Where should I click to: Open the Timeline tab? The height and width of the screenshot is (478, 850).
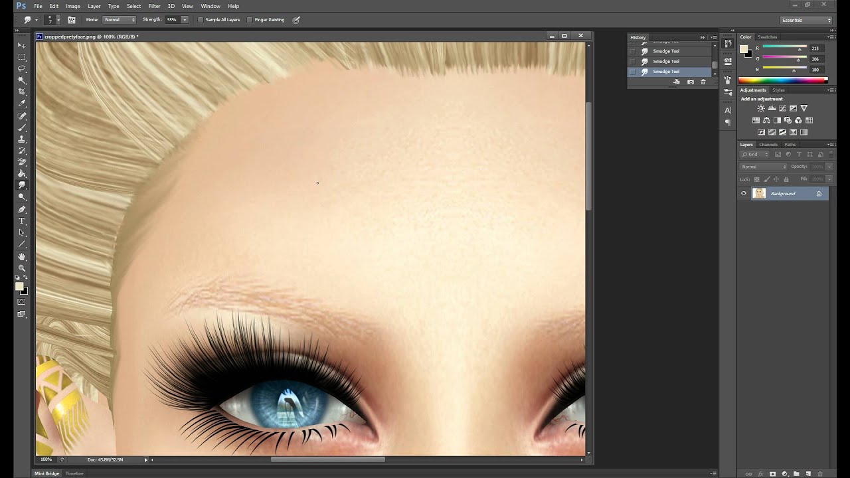[74, 473]
